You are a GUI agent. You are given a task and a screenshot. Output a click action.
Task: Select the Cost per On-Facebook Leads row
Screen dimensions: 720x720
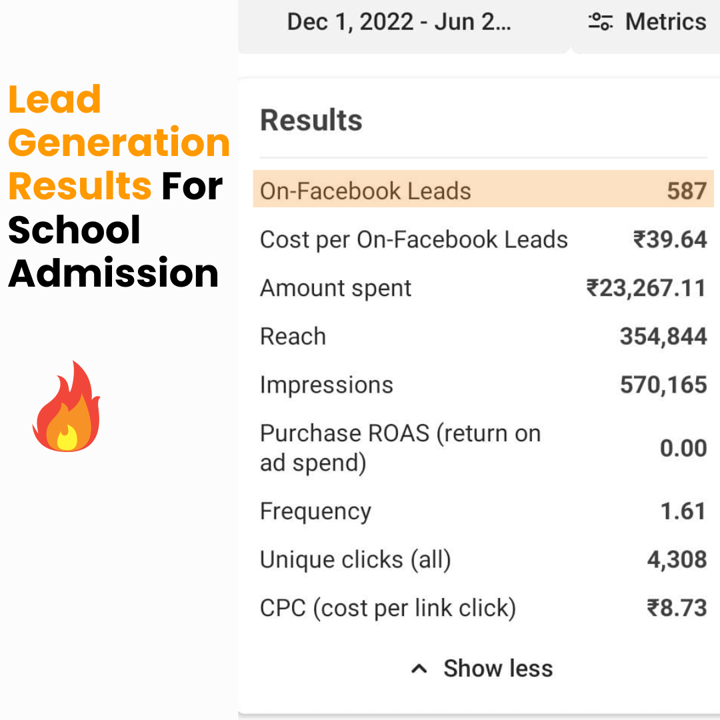[x=483, y=239]
